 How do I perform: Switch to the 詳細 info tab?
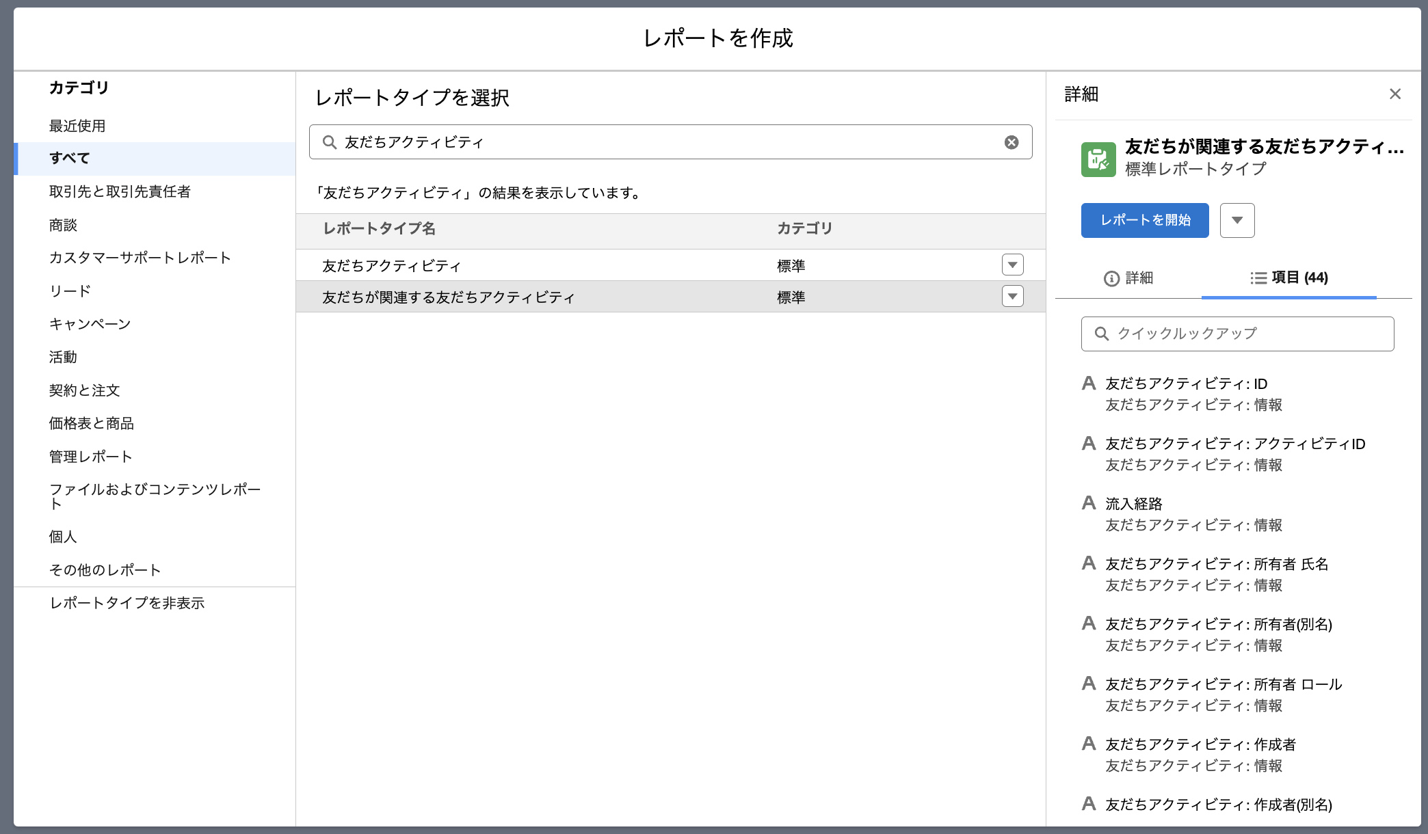[x=1128, y=278]
